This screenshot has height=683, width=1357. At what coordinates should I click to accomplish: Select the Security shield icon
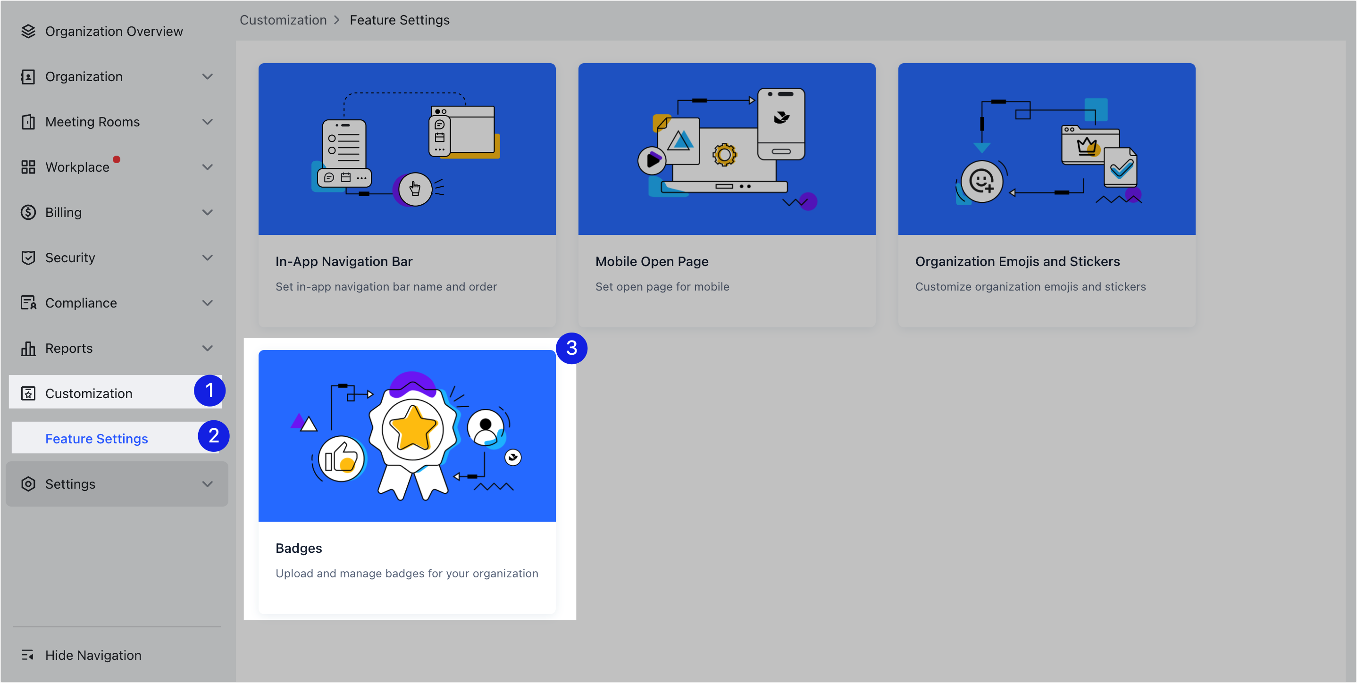28,258
